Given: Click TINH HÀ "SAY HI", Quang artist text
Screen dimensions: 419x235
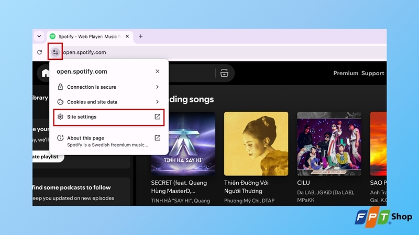Looking at the screenshot, I should point(180,201).
